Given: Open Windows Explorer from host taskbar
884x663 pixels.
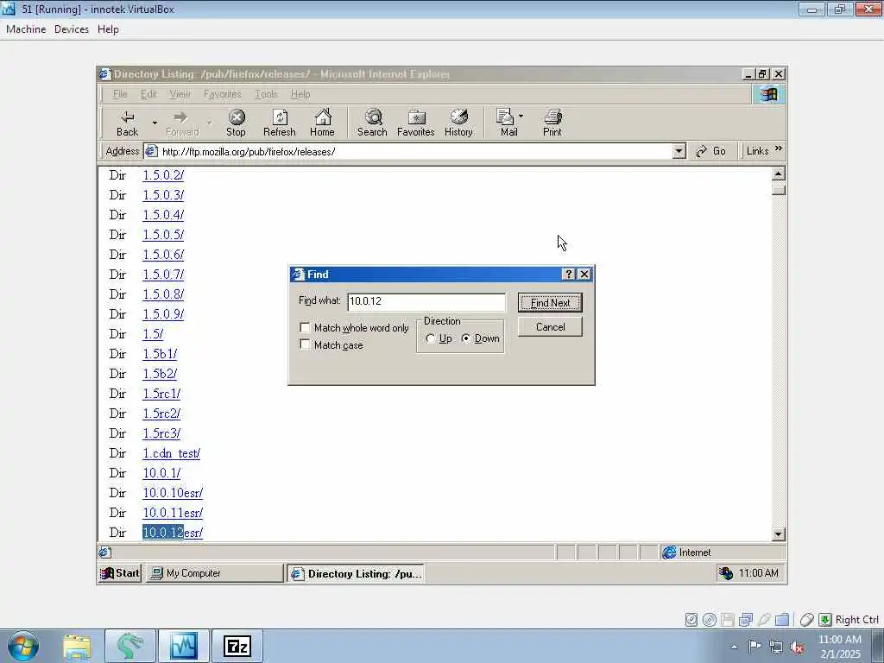Looking at the screenshot, I should (x=77, y=647).
